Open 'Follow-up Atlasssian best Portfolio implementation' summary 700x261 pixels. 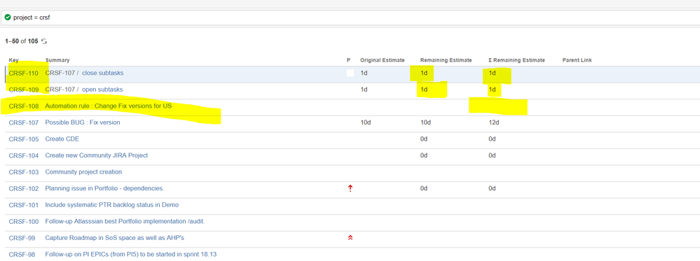125,221
